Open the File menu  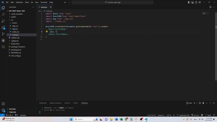[x=7, y=2]
